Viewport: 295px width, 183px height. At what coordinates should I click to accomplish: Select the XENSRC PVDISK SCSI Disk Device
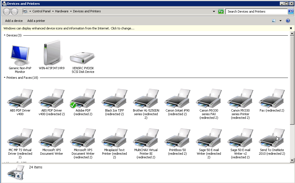click(x=83, y=57)
